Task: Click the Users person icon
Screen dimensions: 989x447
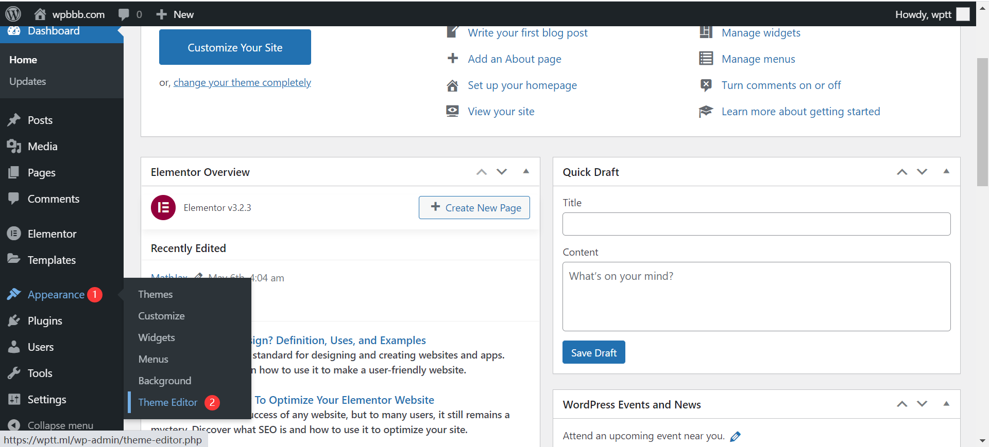Action: (14, 347)
